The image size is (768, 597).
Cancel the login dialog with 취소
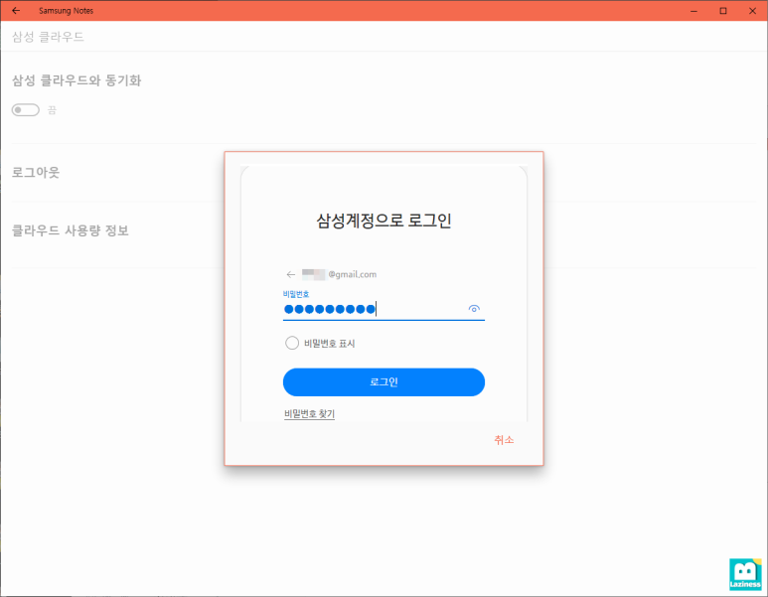[x=504, y=440]
